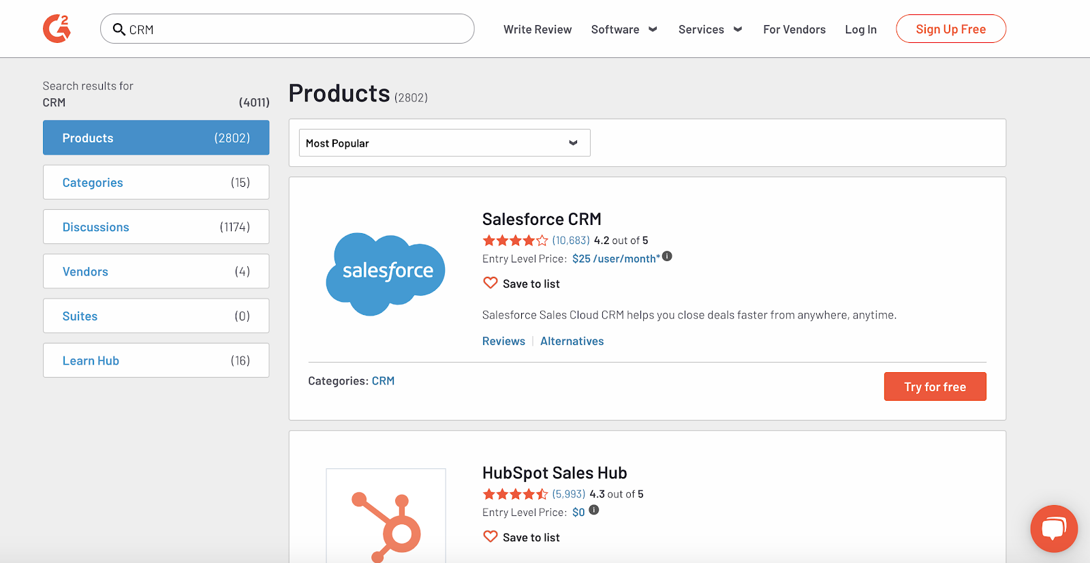The height and width of the screenshot is (563, 1090).
Task: Click Save to list under Salesforce CRM
Action: 531,284
